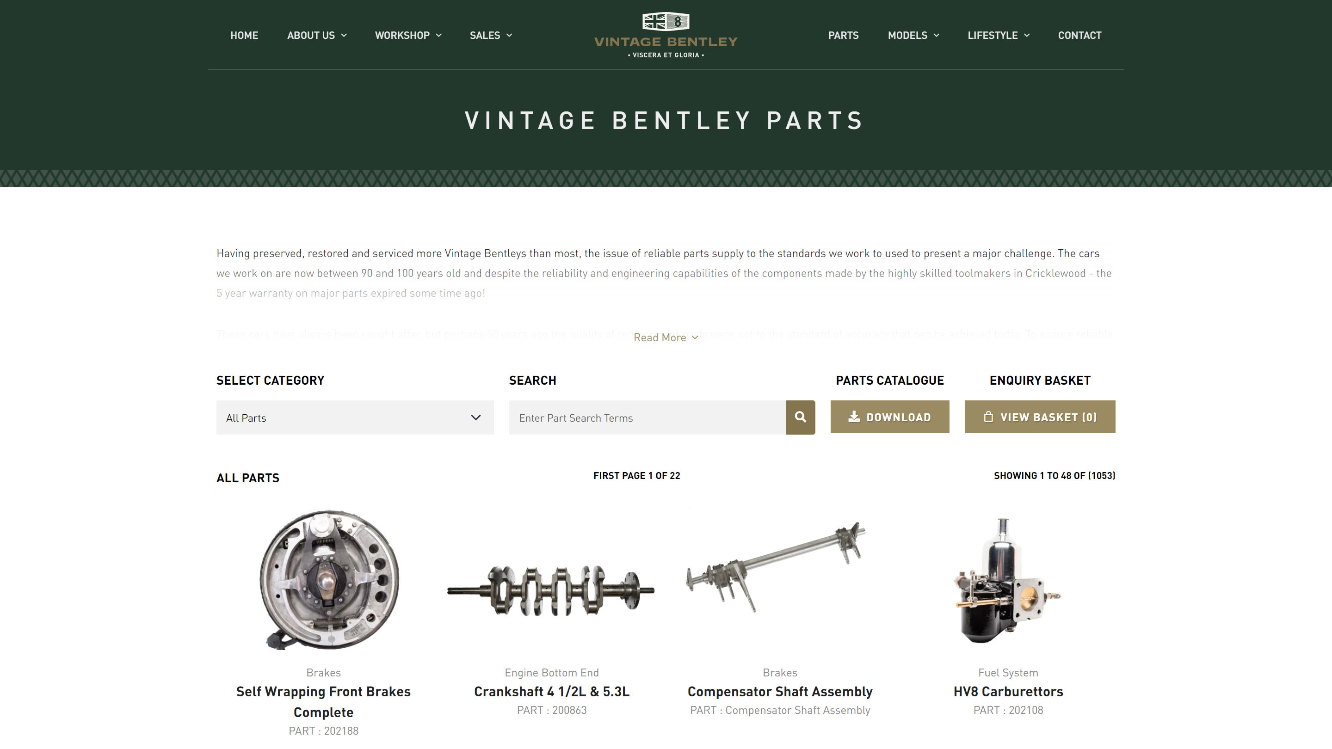Focus the Enter Part Search Terms field
Image resolution: width=1332 pixels, height=749 pixels.
[647, 417]
